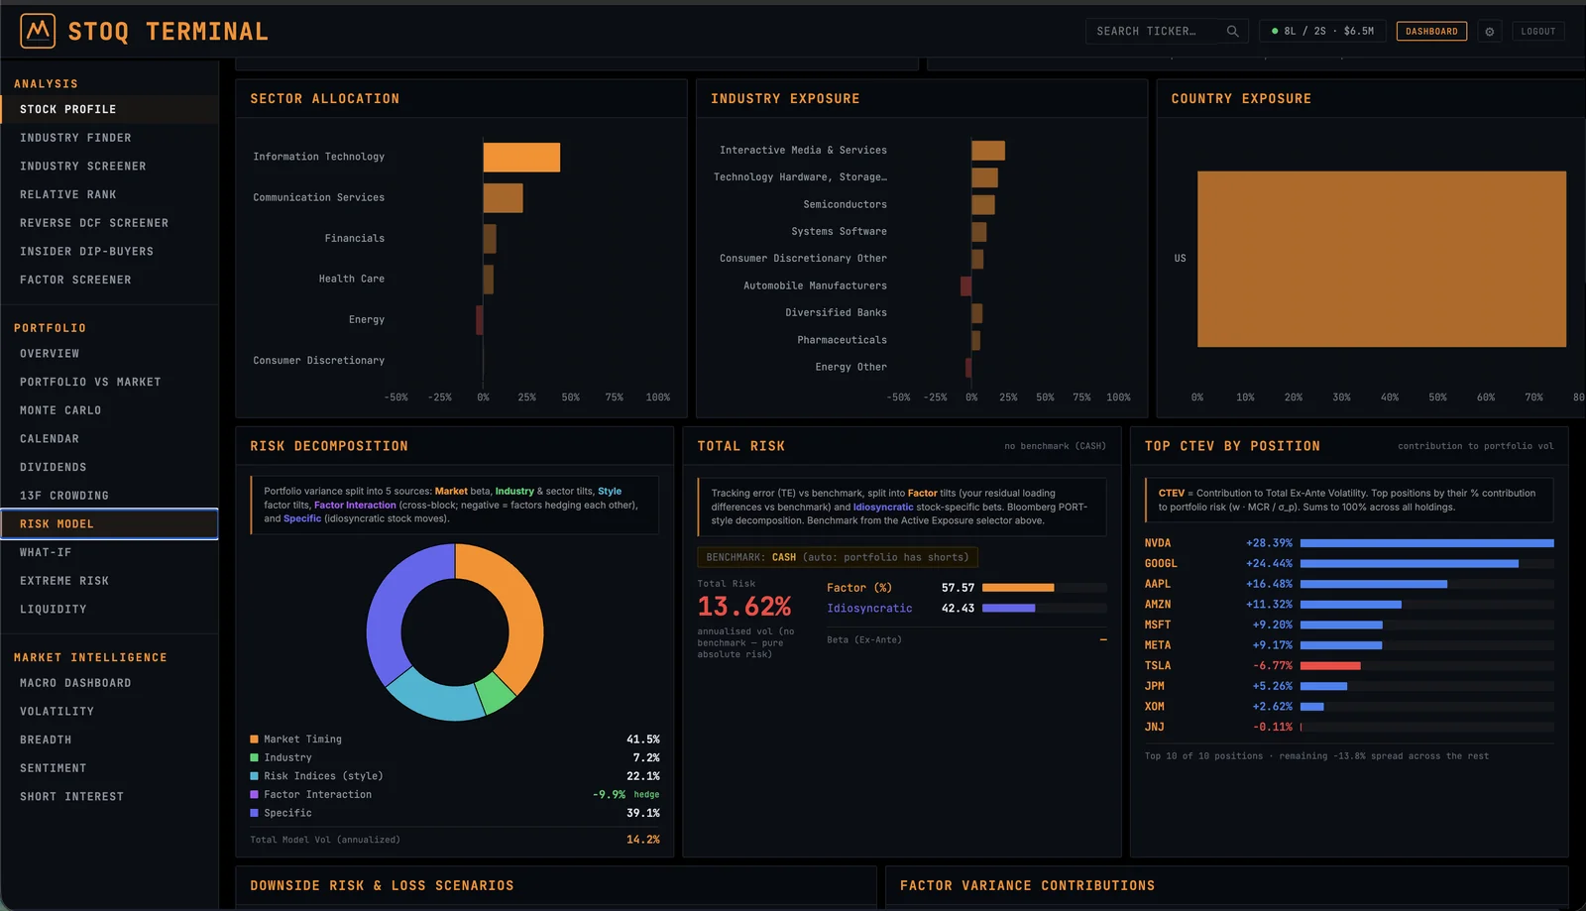Open the settings gear icon
This screenshot has height=911, width=1586.
pos(1489,32)
